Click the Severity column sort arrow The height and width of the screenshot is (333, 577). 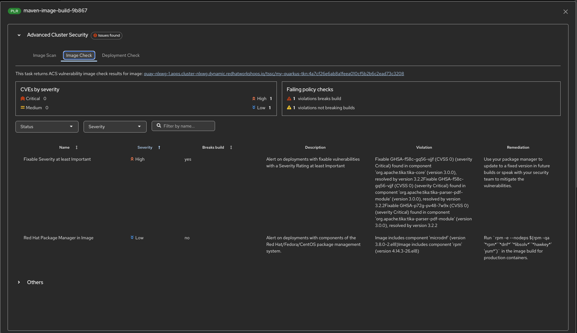point(159,147)
